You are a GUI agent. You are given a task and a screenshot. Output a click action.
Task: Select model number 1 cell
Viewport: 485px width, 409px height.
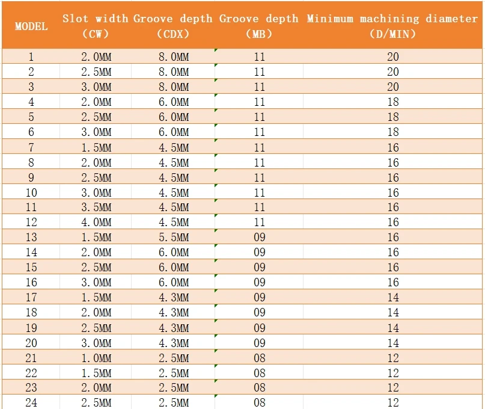pyautogui.click(x=31, y=57)
